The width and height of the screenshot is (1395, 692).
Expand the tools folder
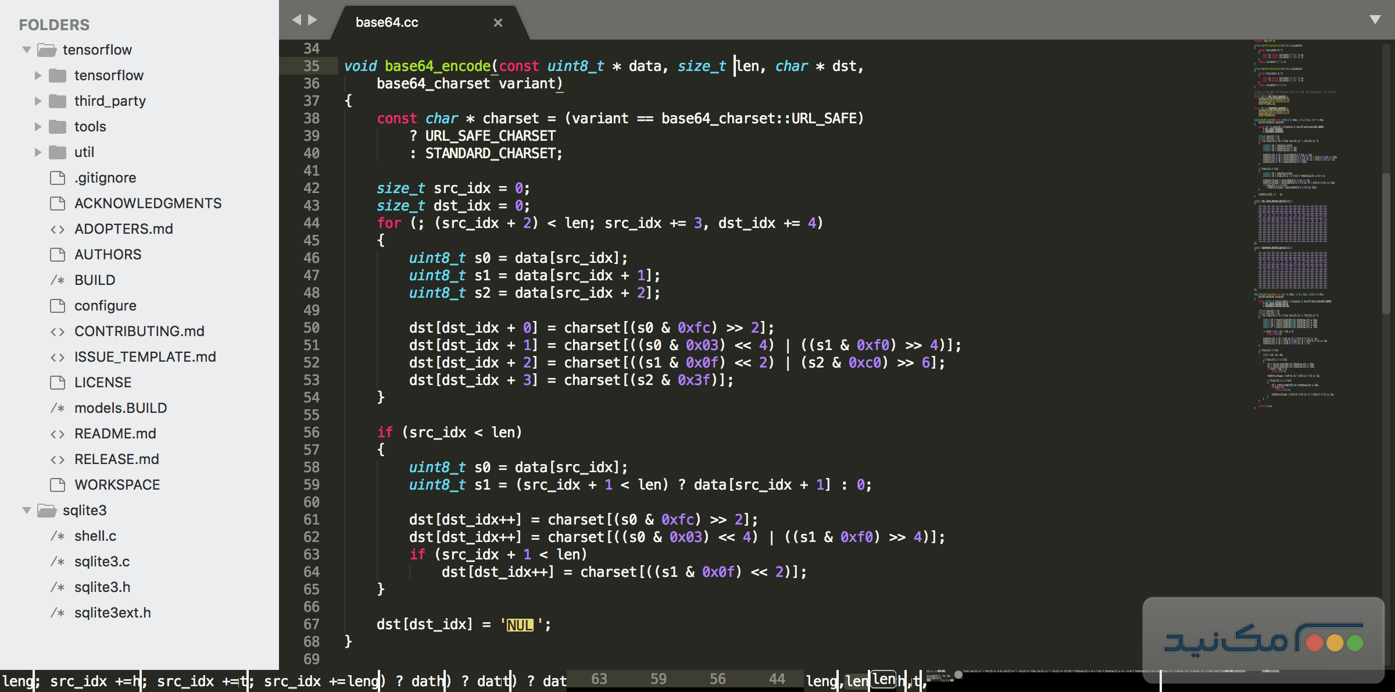(38, 126)
